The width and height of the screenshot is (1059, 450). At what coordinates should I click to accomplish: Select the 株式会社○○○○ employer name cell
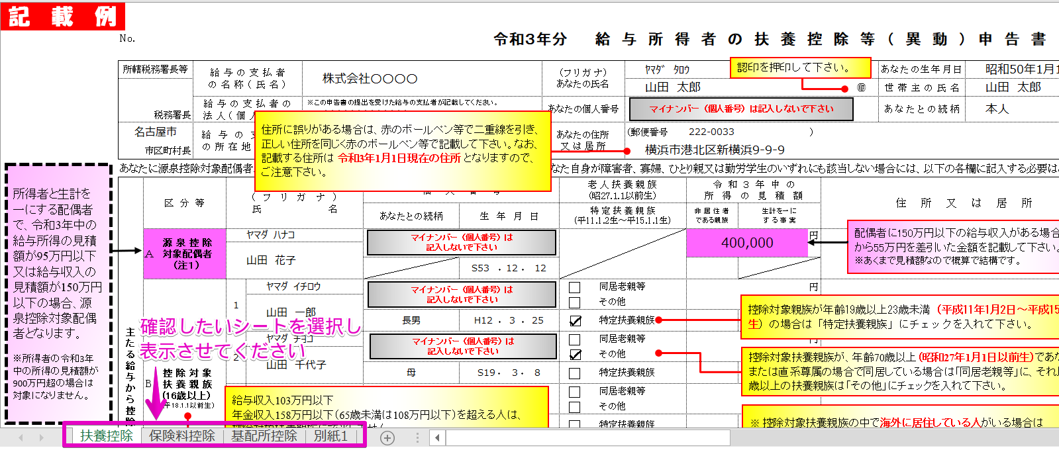pos(422,78)
